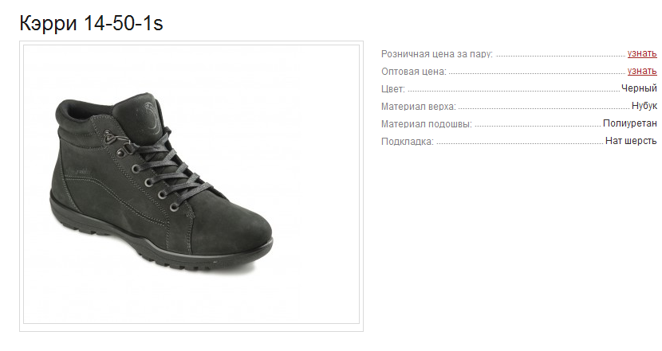The height and width of the screenshot is (351, 662).
Task: Click the small brand tag on the boot side
Action: [x=78, y=171]
